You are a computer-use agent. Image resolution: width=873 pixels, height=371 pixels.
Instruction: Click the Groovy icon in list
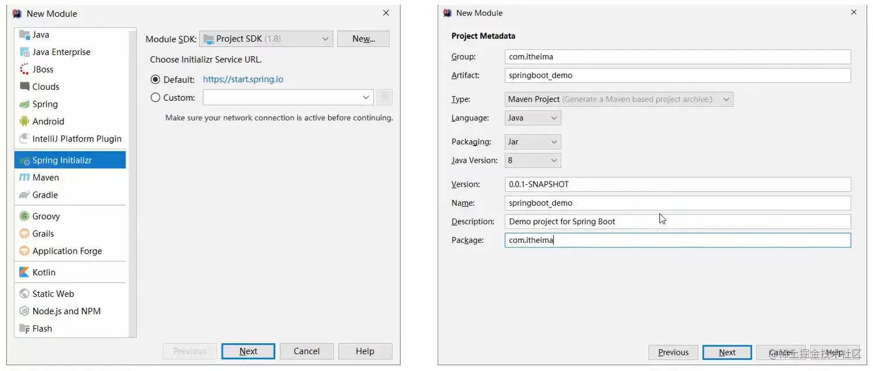click(24, 216)
